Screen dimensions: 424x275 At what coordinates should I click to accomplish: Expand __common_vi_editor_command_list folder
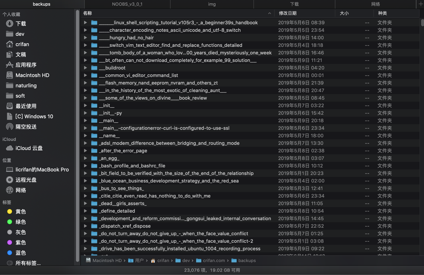click(85, 75)
